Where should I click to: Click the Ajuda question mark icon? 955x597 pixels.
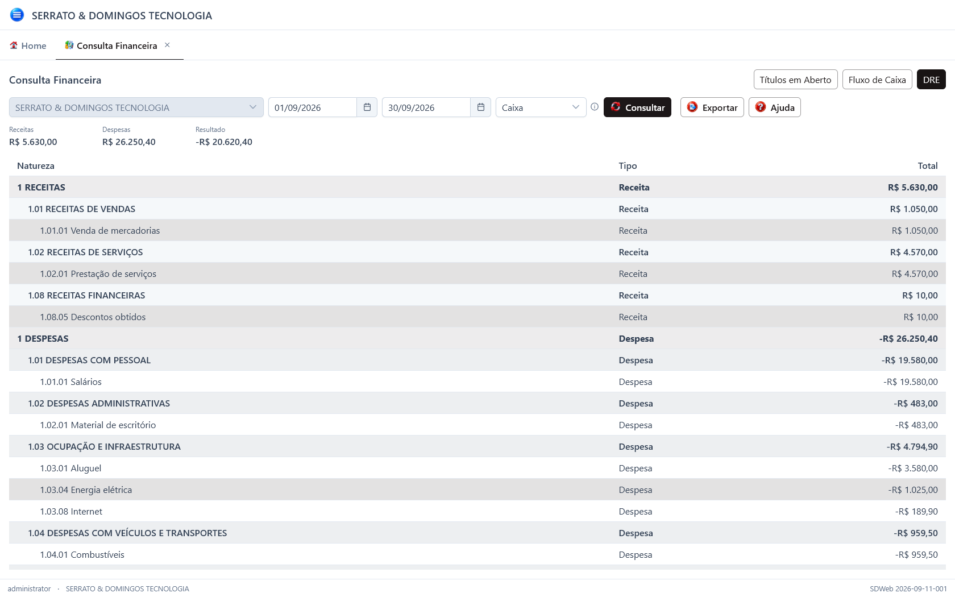761,107
